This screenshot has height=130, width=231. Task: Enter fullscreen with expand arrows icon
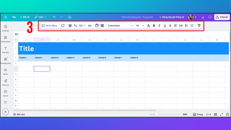pyautogui.click(x=221, y=114)
